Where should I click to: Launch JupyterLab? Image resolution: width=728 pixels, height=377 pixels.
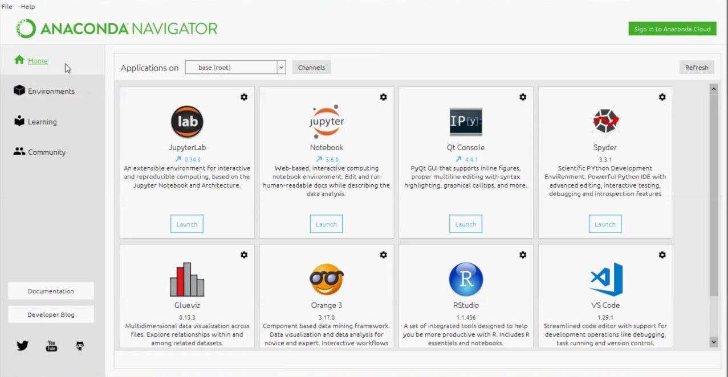point(187,224)
